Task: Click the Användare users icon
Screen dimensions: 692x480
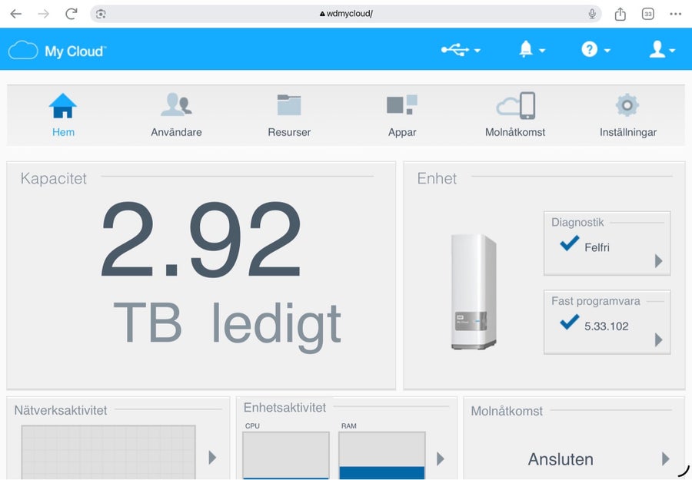Action: [176, 104]
